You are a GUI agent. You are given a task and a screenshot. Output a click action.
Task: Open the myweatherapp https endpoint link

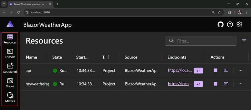click(180, 84)
